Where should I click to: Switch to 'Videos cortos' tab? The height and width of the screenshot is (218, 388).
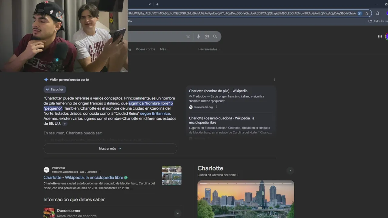[x=145, y=49]
